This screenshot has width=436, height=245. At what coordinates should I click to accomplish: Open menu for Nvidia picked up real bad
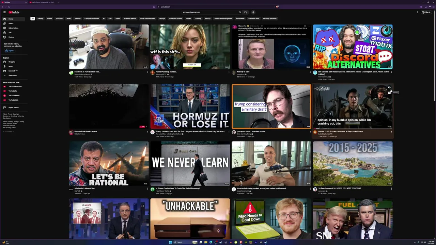tap(229, 72)
